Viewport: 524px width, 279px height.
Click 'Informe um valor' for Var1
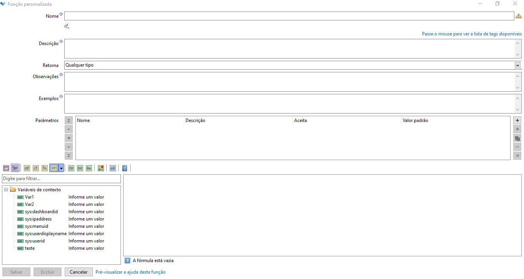pyautogui.click(x=86, y=197)
